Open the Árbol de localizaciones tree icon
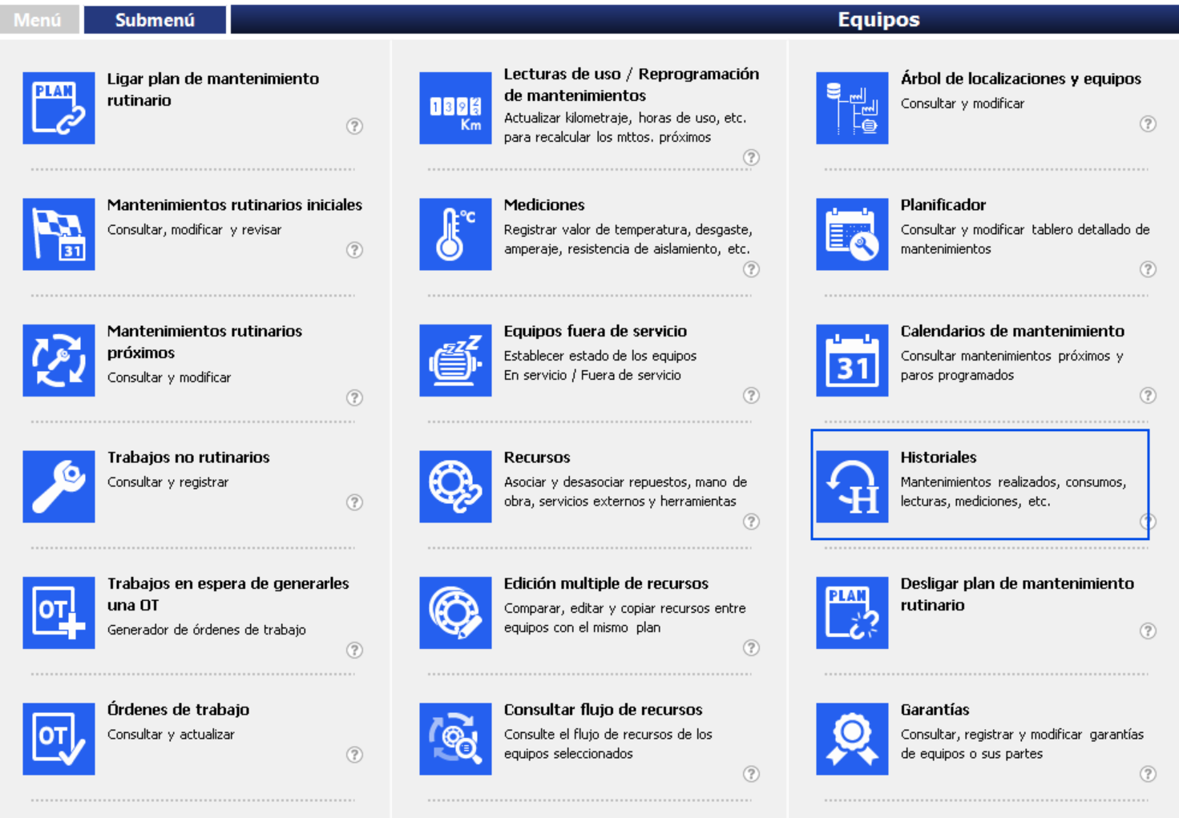1179x818 pixels. [x=852, y=108]
